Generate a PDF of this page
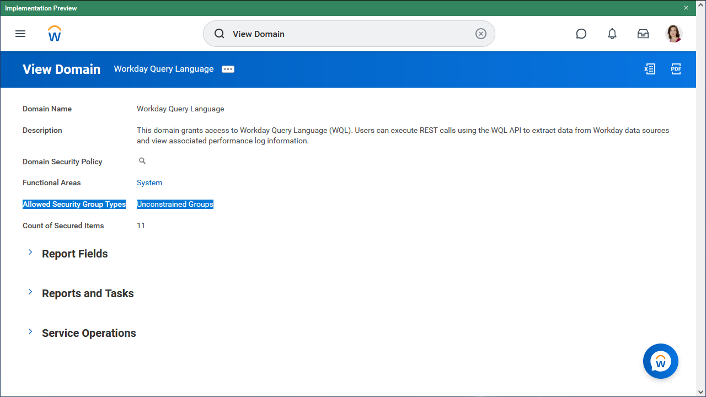Screen dimensions: 706x397 point(676,69)
